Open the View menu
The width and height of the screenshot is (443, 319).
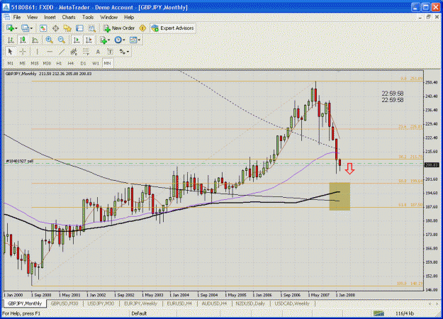tap(32, 17)
